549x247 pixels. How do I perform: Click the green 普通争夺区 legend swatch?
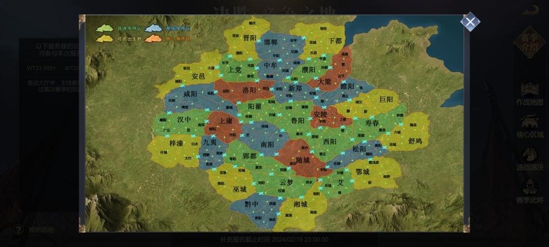tap(105, 28)
